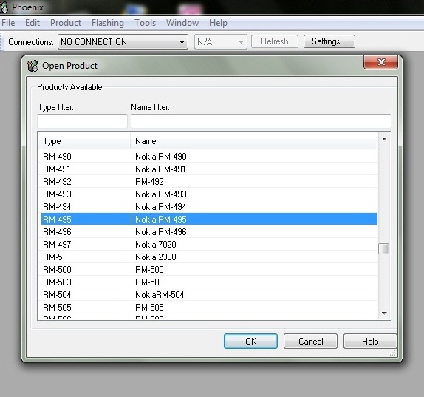The width and height of the screenshot is (424, 397).
Task: Click the dialog Help button
Action: tap(370, 342)
